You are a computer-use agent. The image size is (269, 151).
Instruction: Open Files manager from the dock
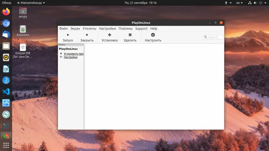pos(6,46)
